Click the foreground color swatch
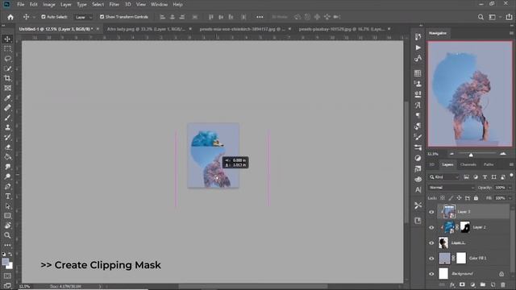Viewport: 516px width, 290px height. pos(6,262)
